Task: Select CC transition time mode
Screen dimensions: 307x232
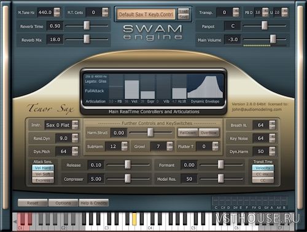Action: pos(263,180)
